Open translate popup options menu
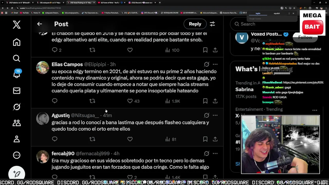 (x=289, y=13)
